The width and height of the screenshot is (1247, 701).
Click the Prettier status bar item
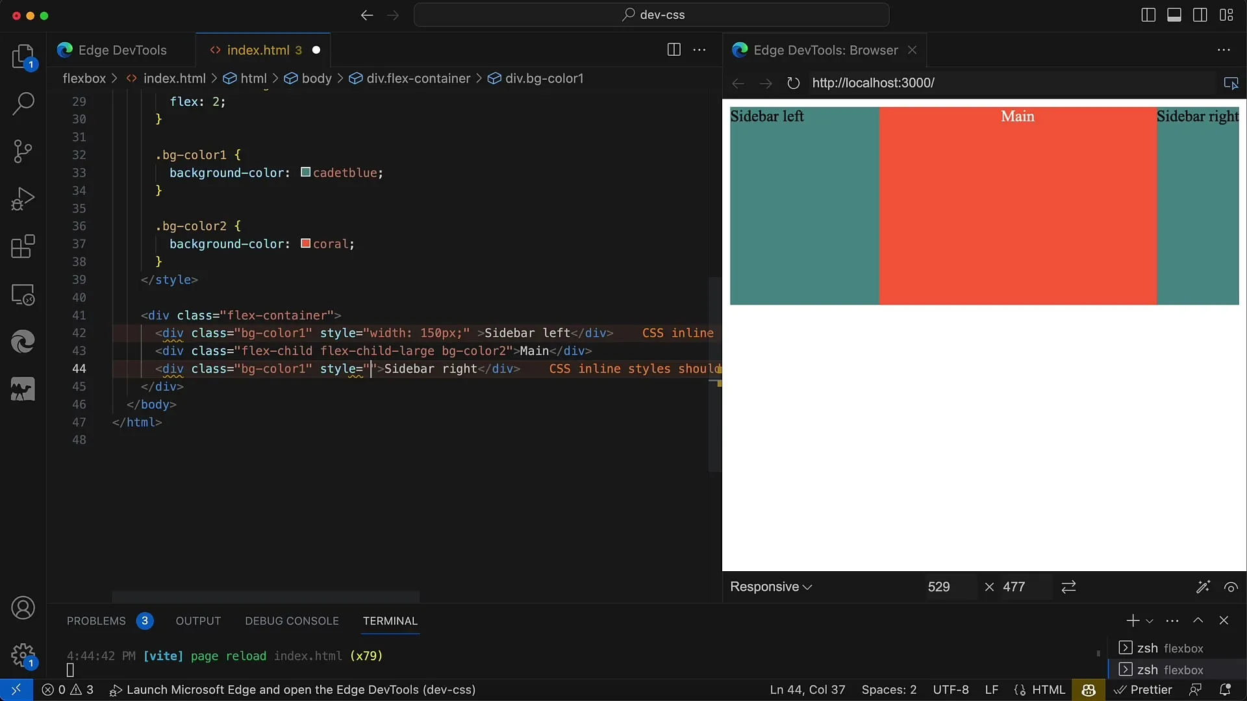click(x=1142, y=690)
